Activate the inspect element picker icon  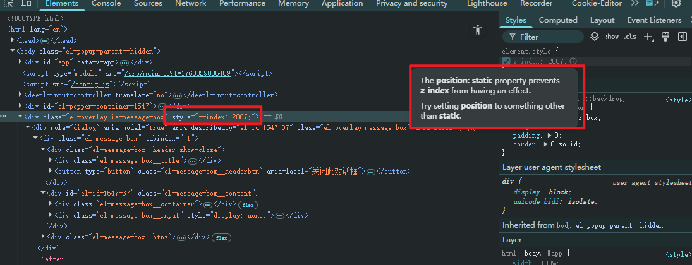coord(8,3)
